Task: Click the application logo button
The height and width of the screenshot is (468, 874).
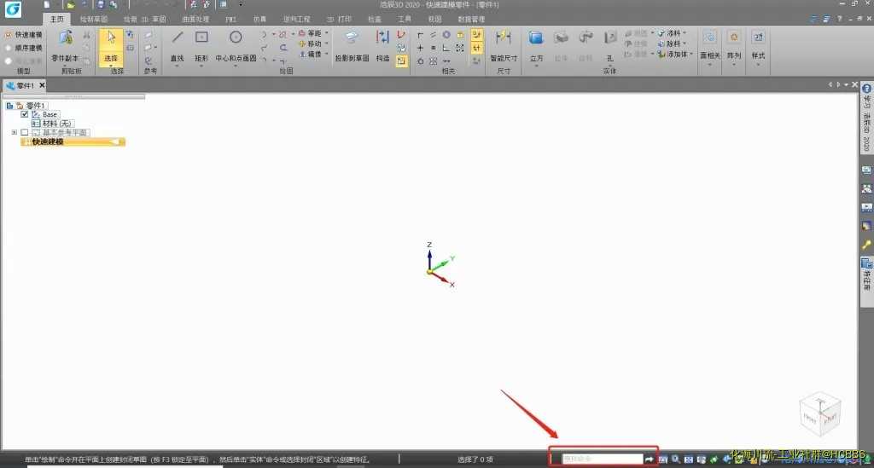Action: [x=13, y=9]
